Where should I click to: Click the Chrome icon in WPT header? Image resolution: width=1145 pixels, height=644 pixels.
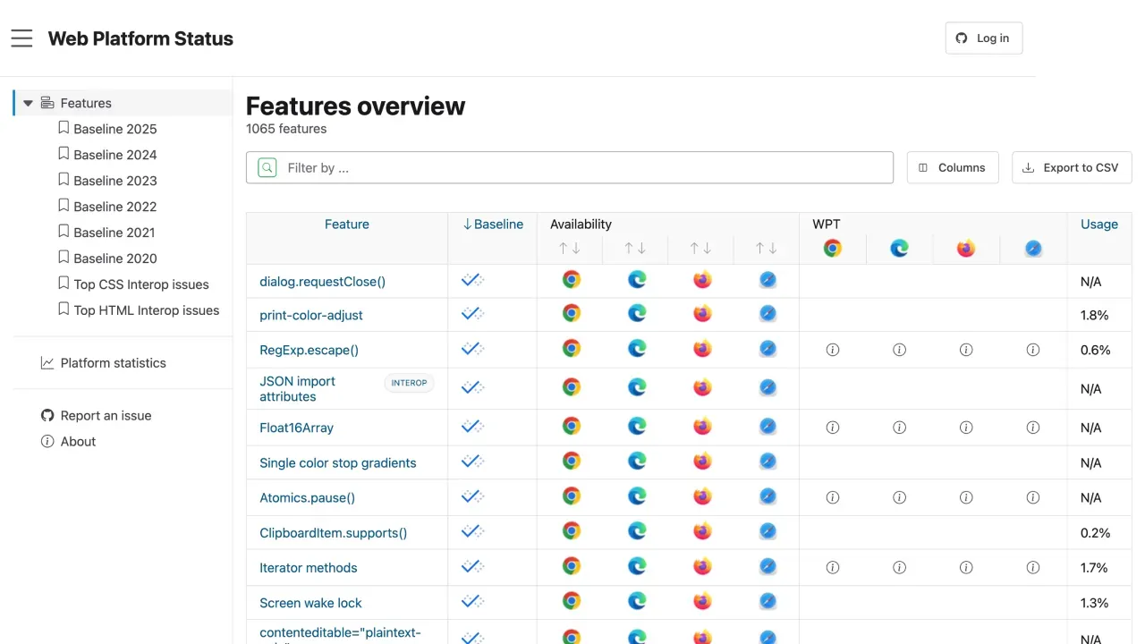coord(833,249)
